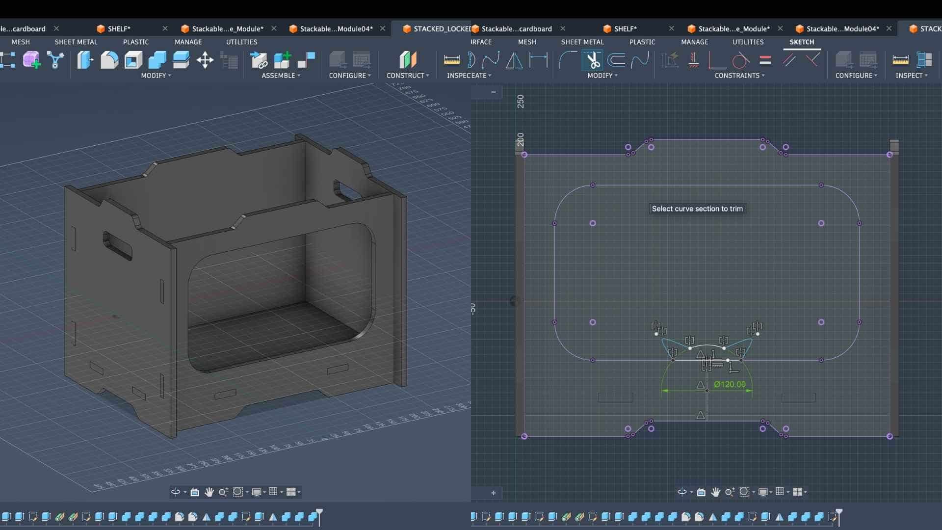Switch to the SKETCH ribbon tab
942x530 pixels.
pos(801,42)
